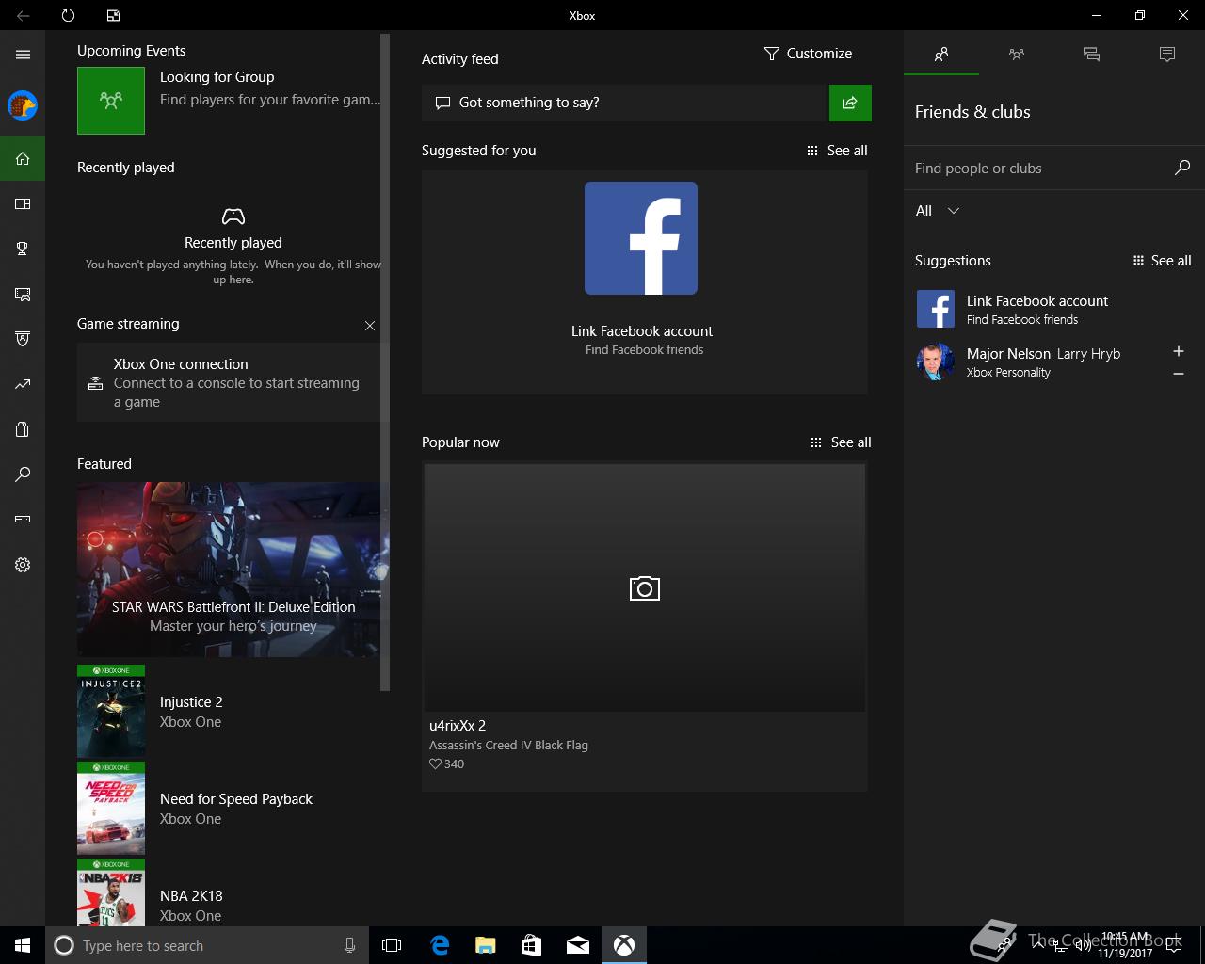The width and height of the screenshot is (1205, 964).
Task: Expand the All filter dropdown
Action: click(x=938, y=211)
